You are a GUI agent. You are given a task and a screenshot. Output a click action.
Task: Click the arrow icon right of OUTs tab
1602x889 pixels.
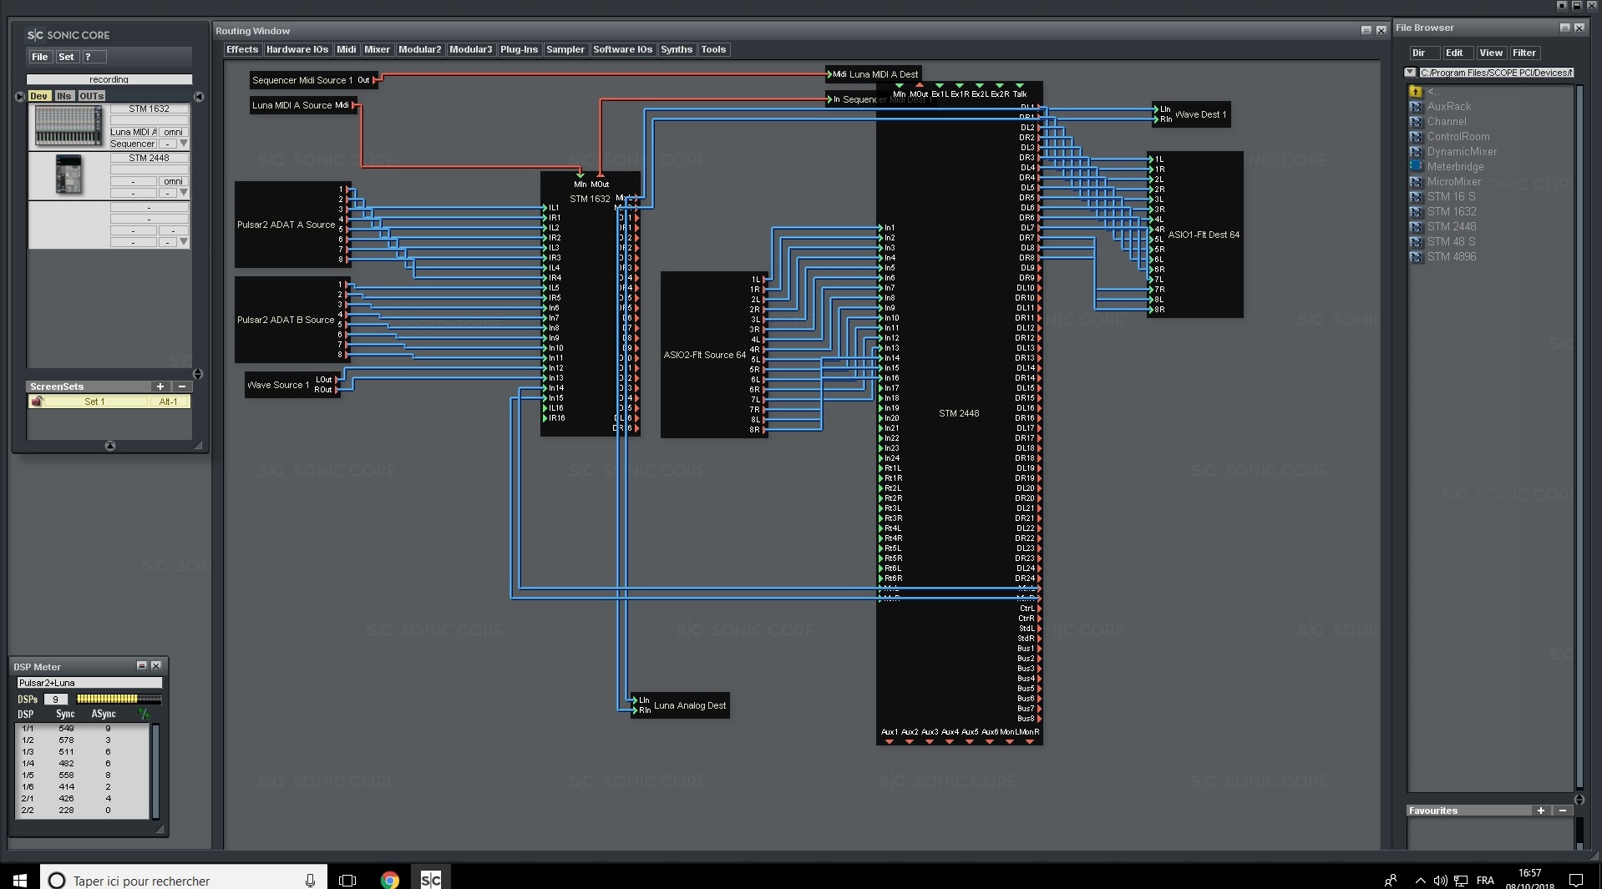pos(199,97)
